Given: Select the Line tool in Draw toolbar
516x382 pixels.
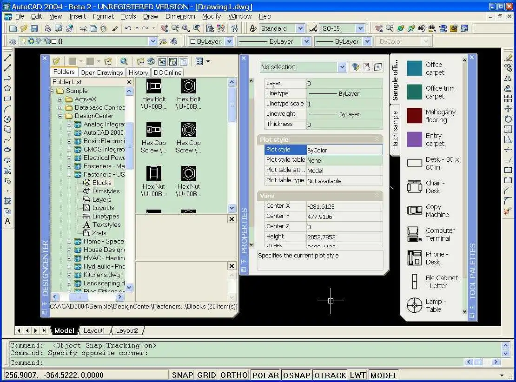Looking at the screenshot, I should 7,58.
